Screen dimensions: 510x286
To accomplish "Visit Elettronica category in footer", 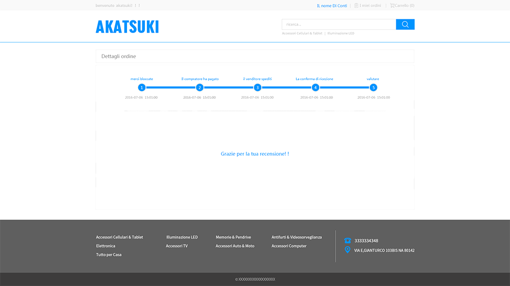I will [106, 246].
